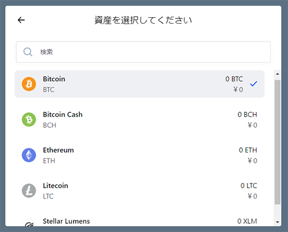
Task: Select the Bitcoin asset row
Action: [x=139, y=84]
